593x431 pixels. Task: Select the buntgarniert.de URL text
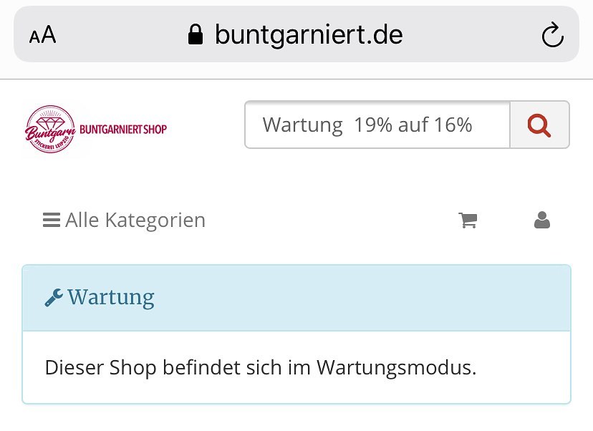309,34
